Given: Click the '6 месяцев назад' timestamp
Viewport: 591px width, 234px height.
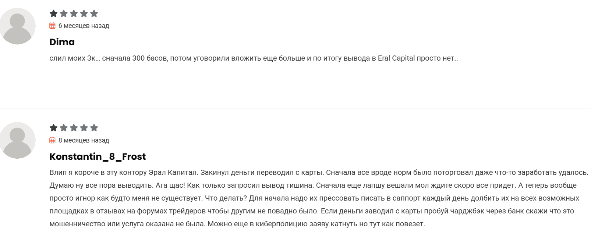Looking at the screenshot, I should click(84, 26).
